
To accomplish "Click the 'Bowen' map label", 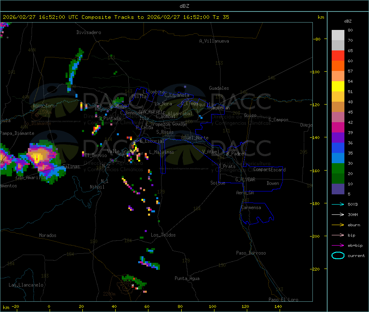I will 273,183.
